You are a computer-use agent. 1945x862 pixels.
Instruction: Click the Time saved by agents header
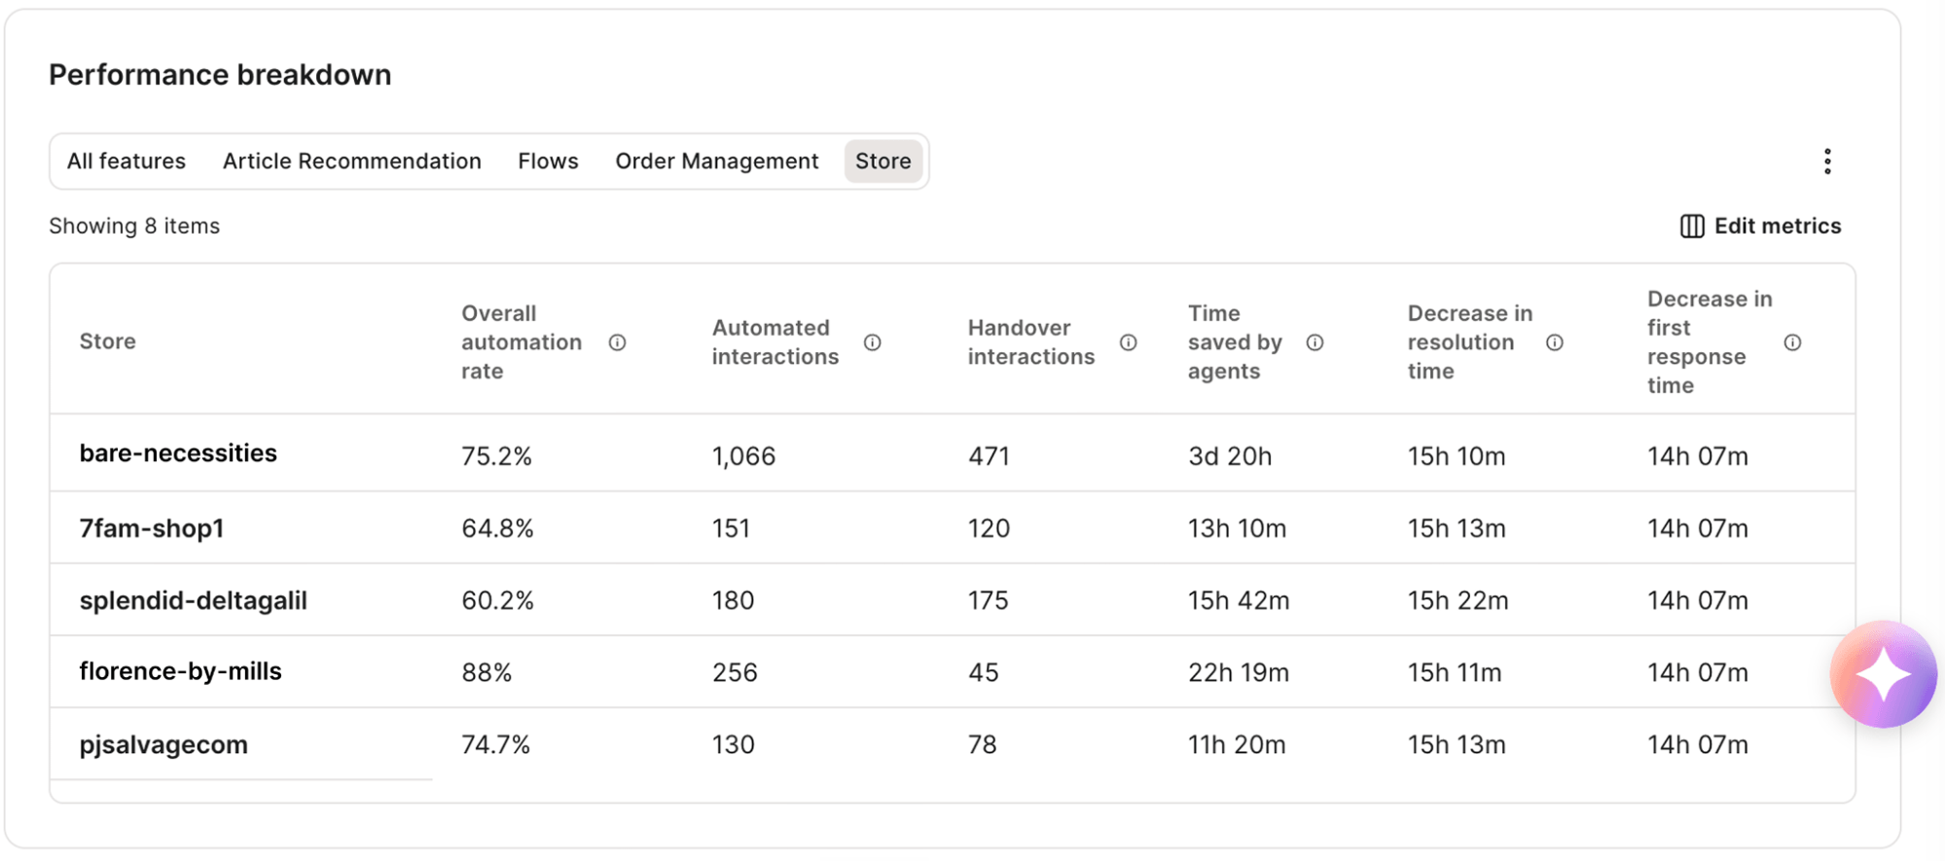tap(1235, 342)
